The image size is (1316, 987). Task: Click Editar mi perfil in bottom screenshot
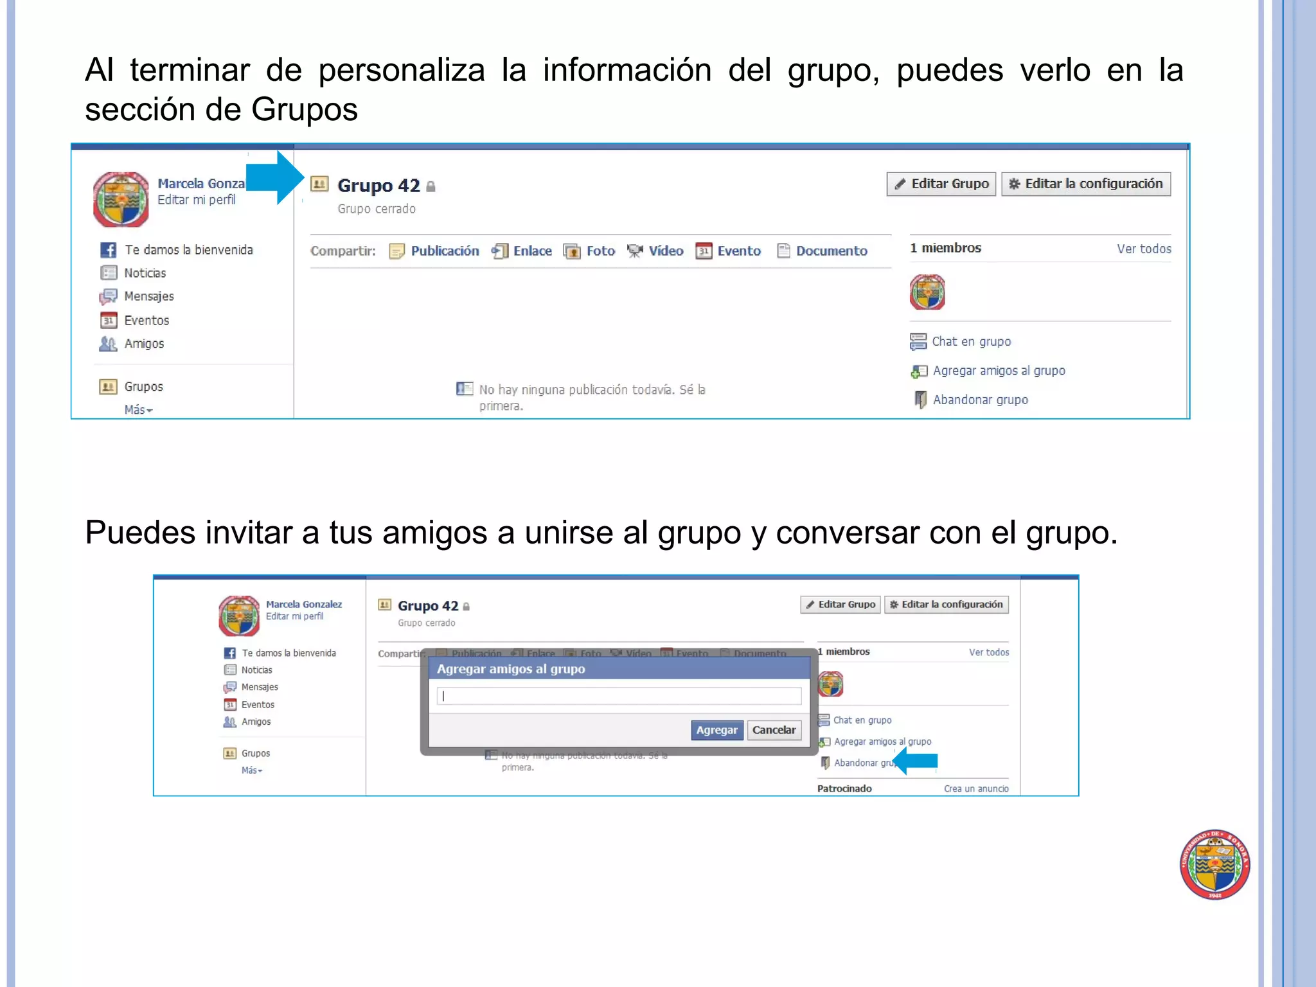click(294, 616)
